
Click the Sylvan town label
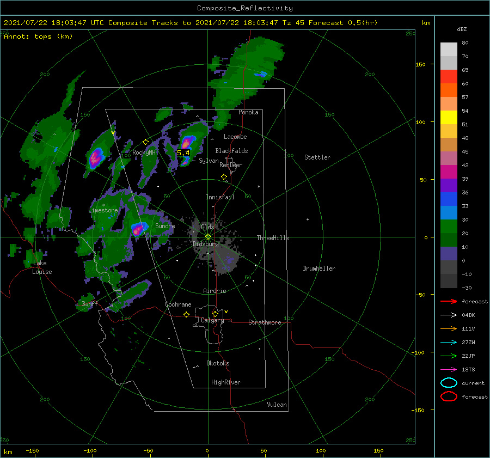[x=209, y=161]
